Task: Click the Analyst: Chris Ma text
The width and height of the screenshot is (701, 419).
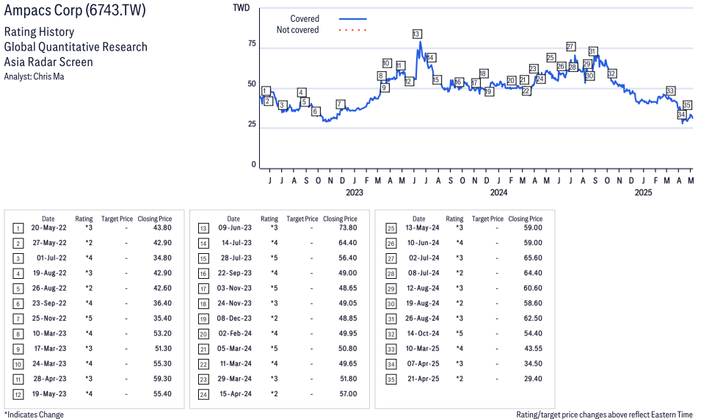Action: click(x=34, y=76)
